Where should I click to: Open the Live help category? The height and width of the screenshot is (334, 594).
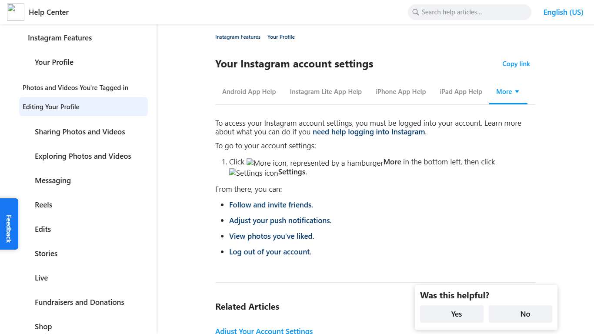[41, 278]
